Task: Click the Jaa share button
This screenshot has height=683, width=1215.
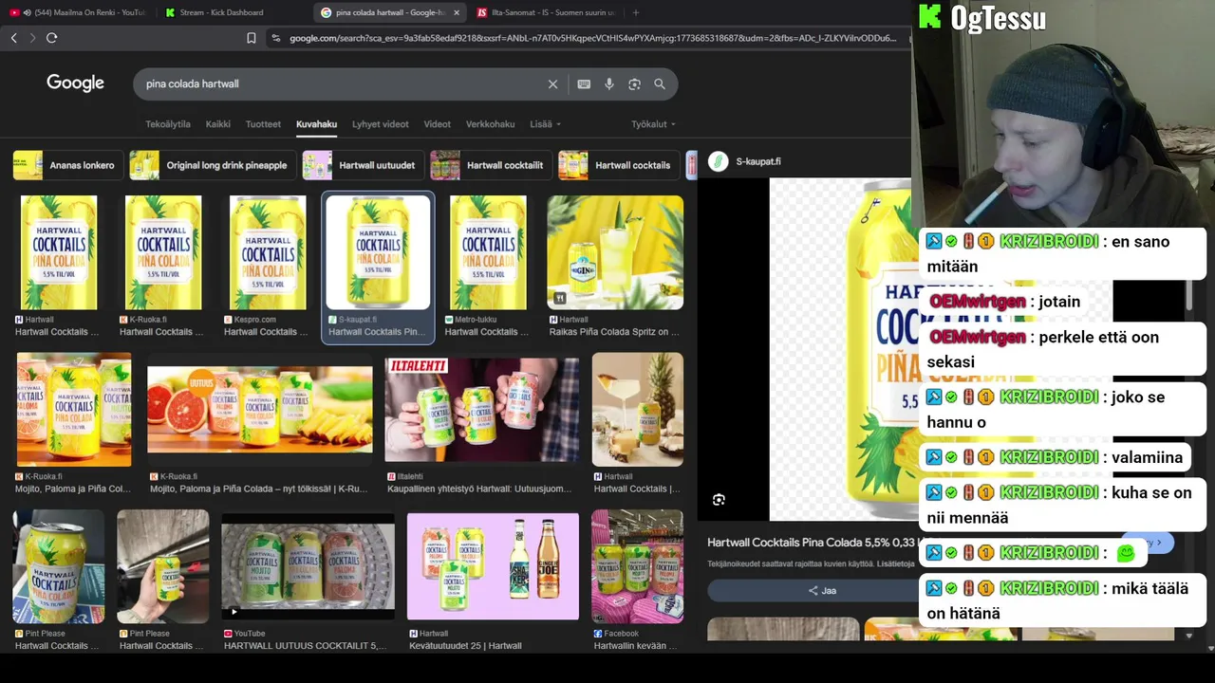Action: tap(822, 590)
